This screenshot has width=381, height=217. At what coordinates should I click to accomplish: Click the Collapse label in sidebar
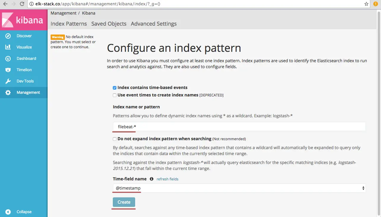pos(24,212)
